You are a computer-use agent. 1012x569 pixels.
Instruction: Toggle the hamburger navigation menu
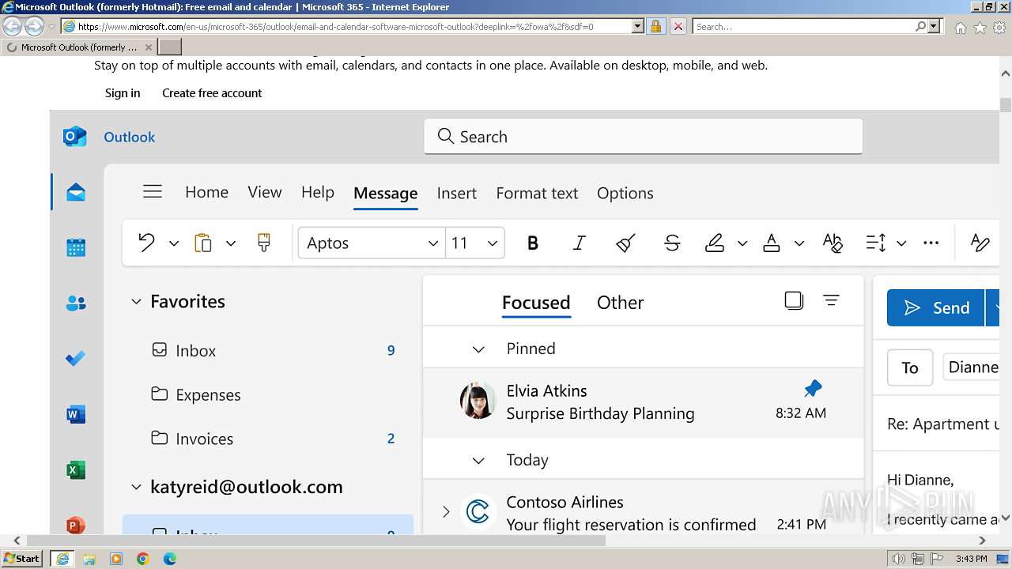[153, 192]
